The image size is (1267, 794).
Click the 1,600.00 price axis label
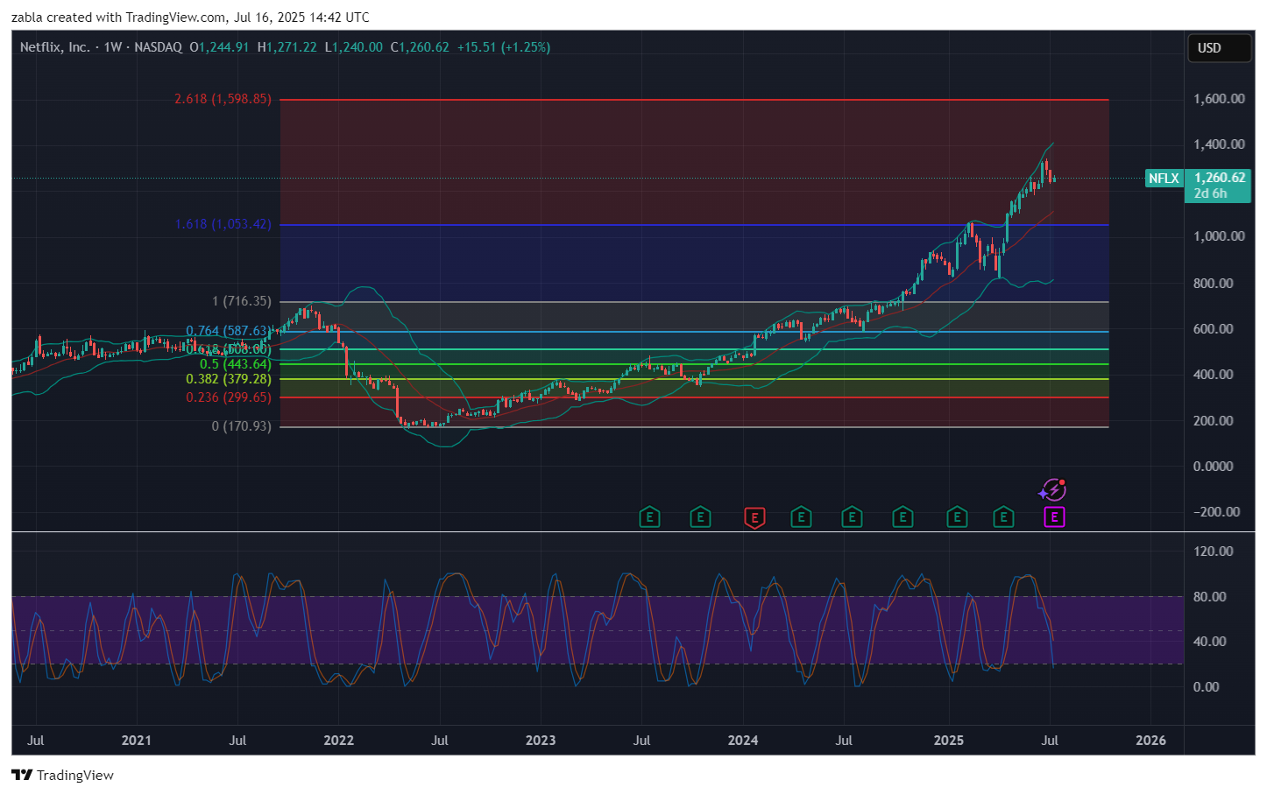[x=1219, y=99]
